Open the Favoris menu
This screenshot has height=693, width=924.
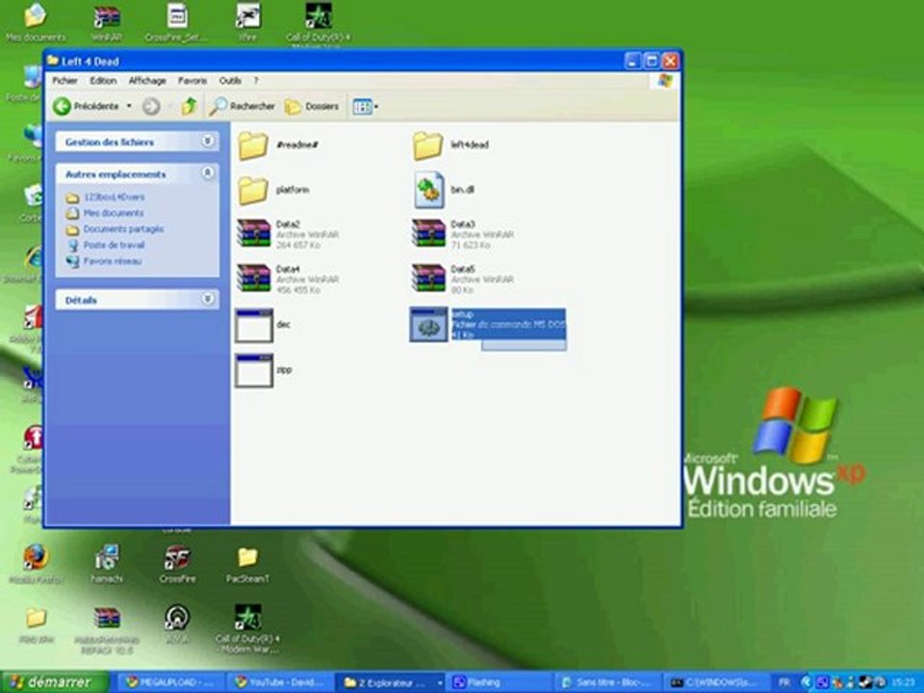(192, 81)
